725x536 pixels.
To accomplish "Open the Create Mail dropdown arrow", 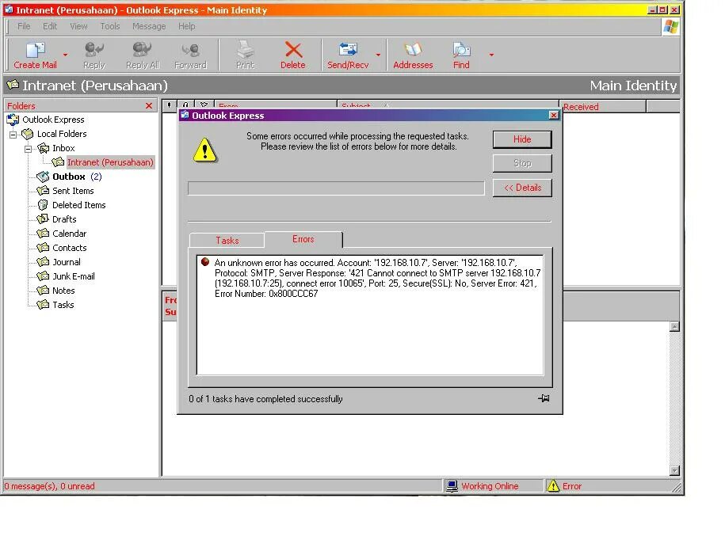I will point(65,55).
